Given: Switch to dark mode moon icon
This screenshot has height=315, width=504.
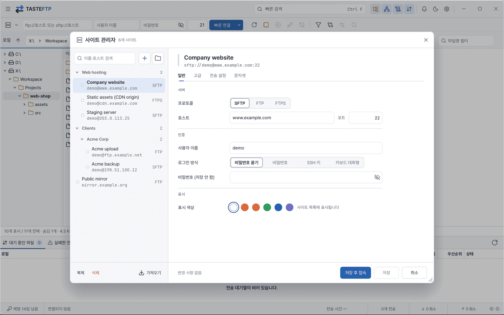Looking at the screenshot, I should (435, 9).
